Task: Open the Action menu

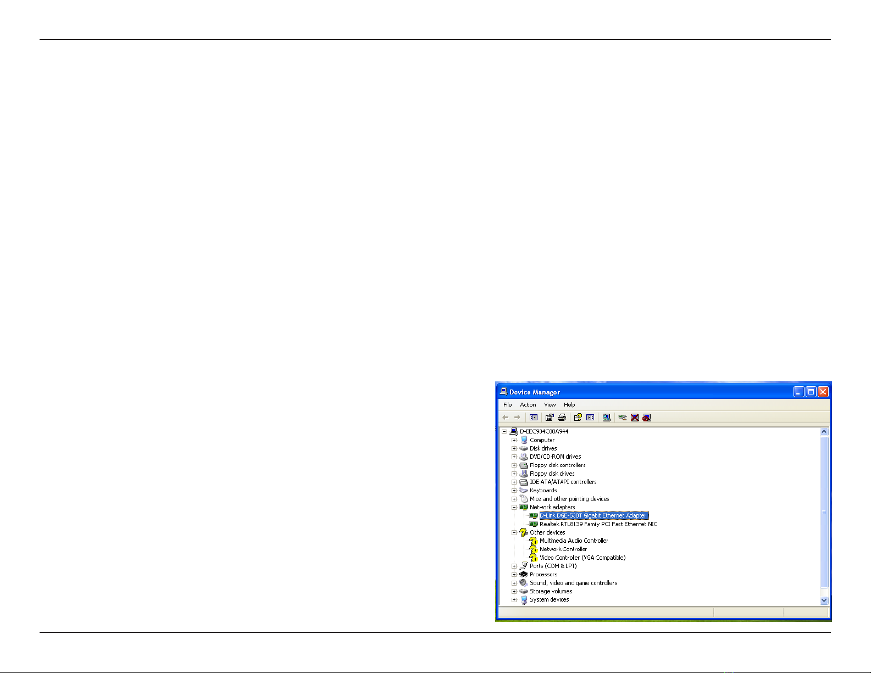Action: 528,404
